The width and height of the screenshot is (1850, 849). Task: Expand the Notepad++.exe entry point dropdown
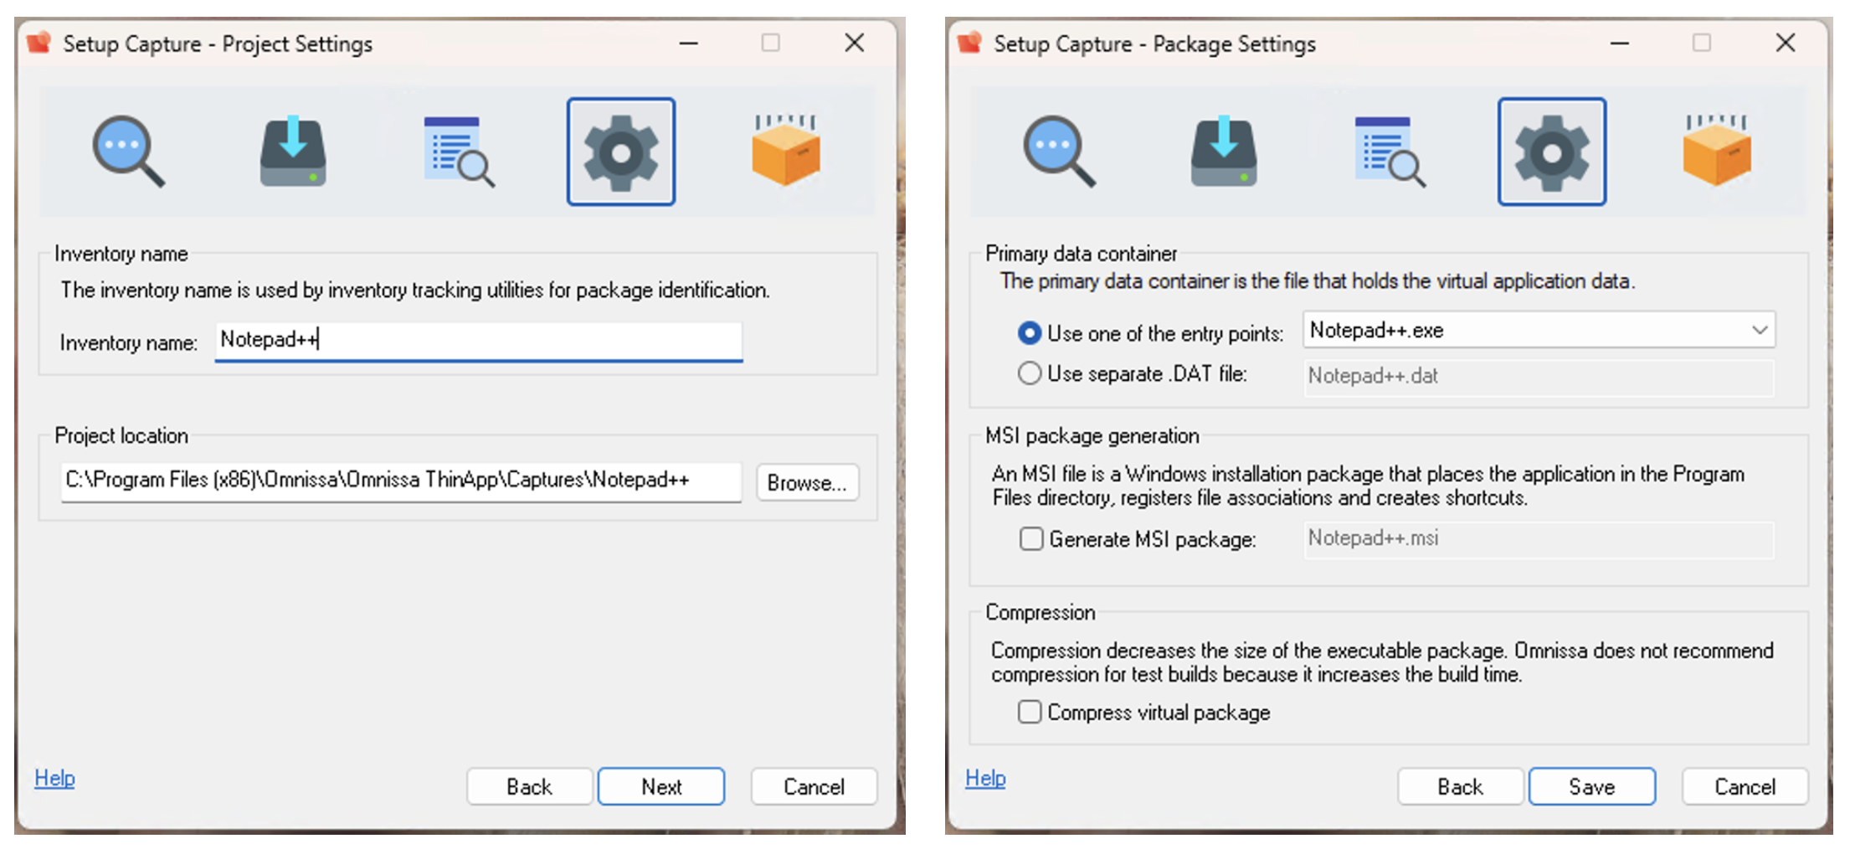[1759, 330]
